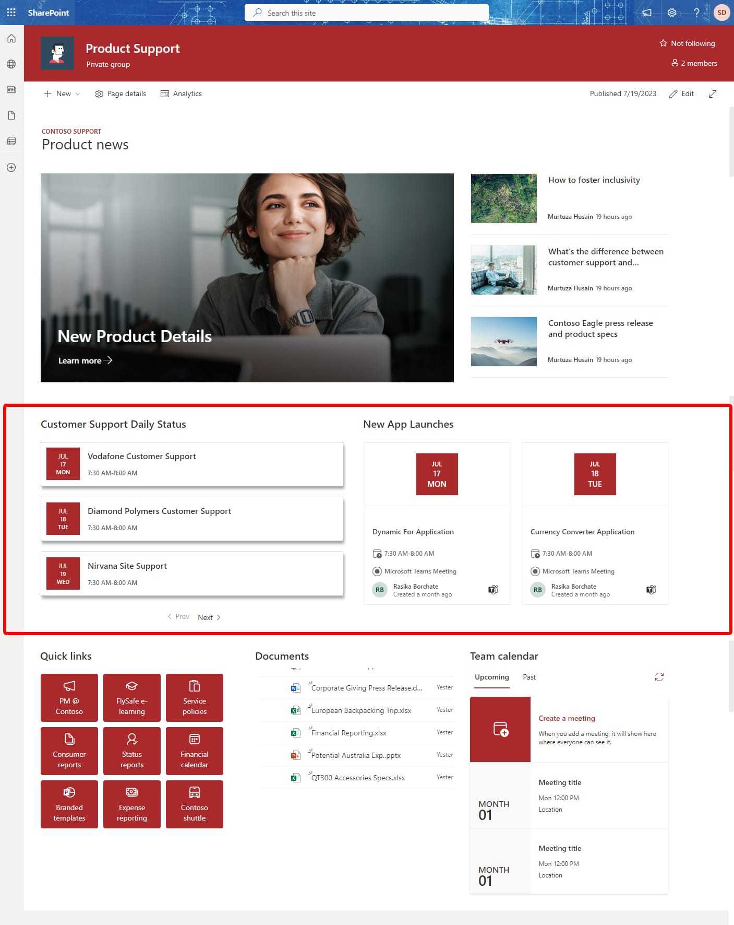734x925 pixels.
Task: Click the aerial forest thumbnail image
Action: pos(504,198)
